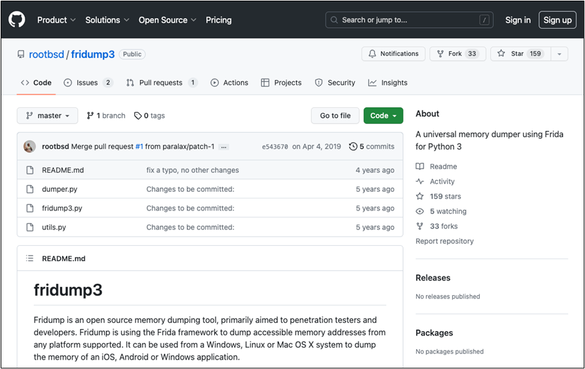
Task: Click the GitHub octocat logo
Action: (x=17, y=19)
